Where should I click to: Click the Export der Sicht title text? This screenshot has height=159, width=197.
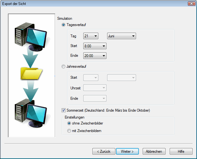coord(14,4)
